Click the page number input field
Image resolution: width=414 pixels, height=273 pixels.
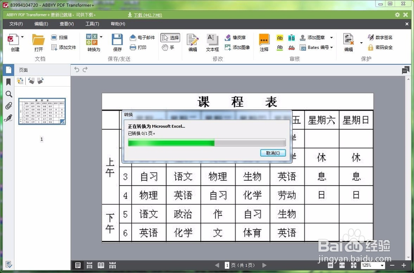tap(227, 265)
